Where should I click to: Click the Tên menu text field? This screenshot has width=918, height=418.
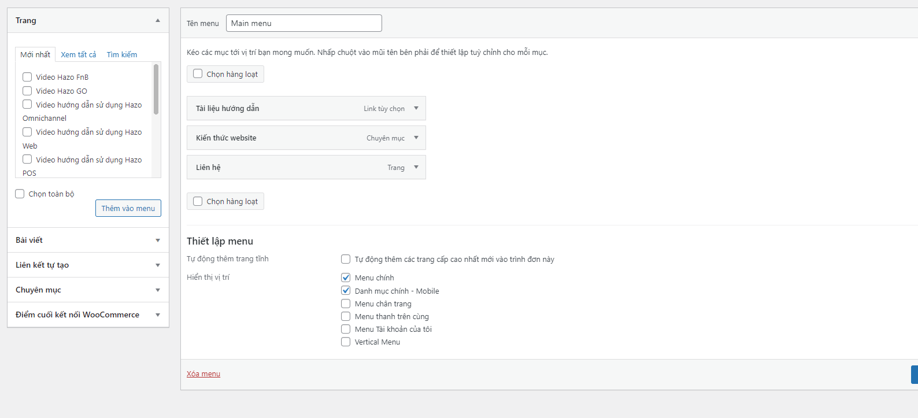click(303, 23)
